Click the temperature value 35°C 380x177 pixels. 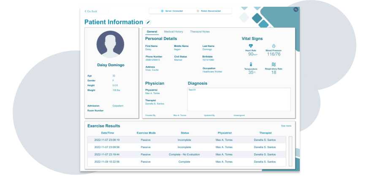pyautogui.click(x=252, y=72)
